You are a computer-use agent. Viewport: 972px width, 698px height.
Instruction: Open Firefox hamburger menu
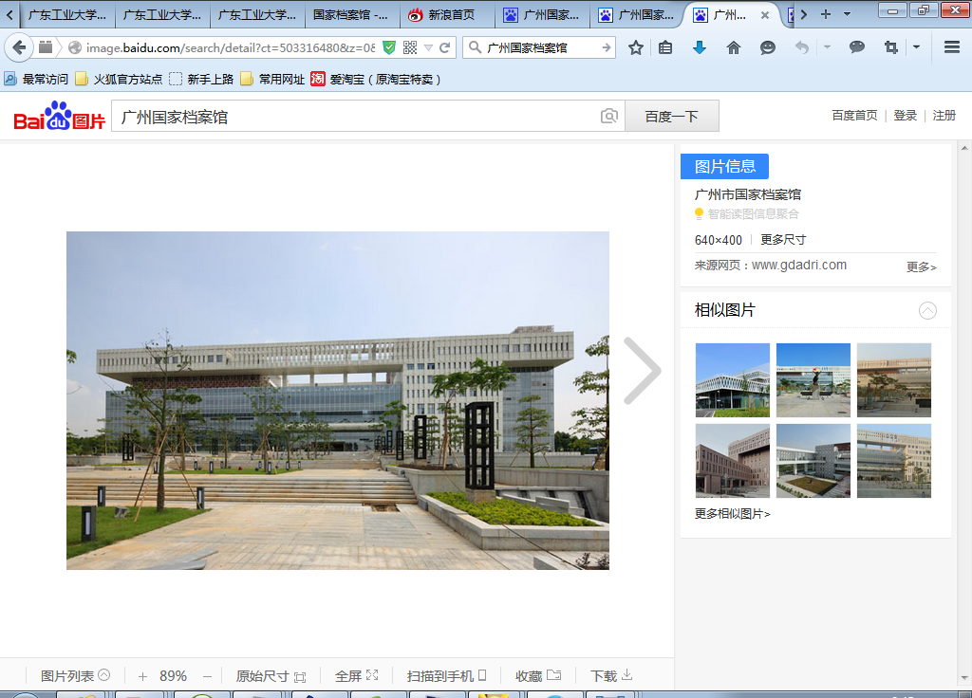click(952, 47)
